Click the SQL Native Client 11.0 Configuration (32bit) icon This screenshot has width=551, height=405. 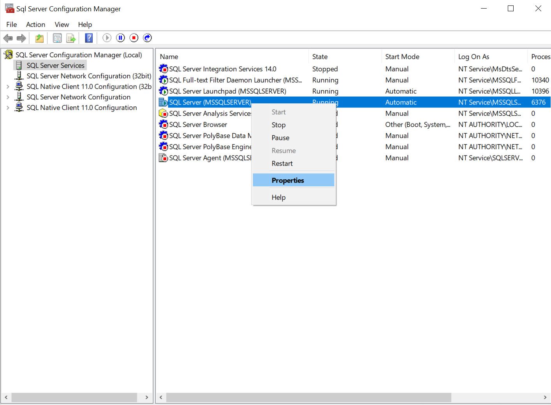pos(19,86)
